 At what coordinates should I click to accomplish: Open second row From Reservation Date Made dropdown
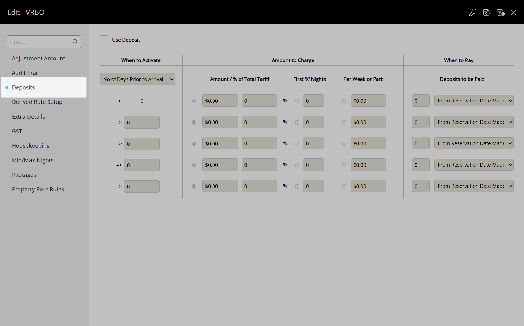tap(474, 122)
